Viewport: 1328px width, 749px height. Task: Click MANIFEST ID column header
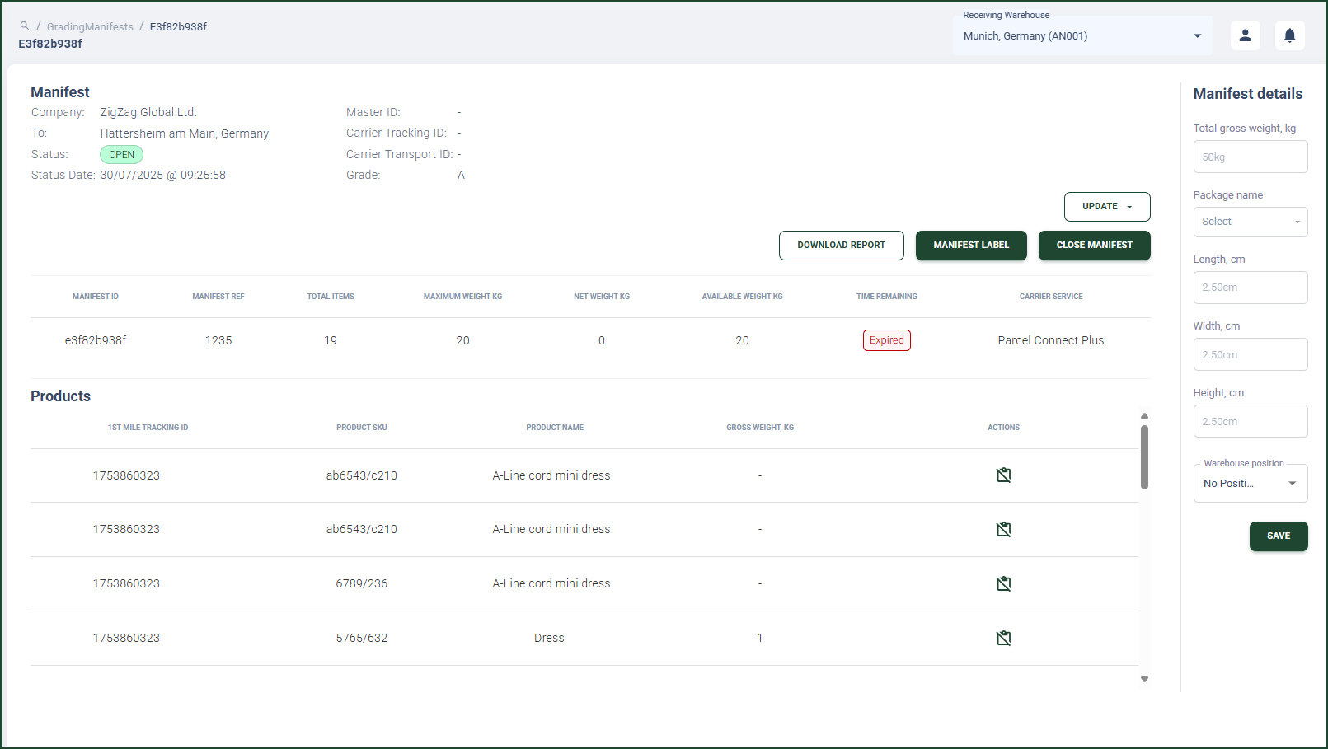point(96,297)
